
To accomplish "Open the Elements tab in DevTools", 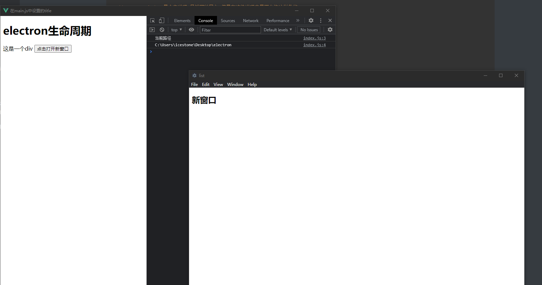I will pyautogui.click(x=182, y=21).
